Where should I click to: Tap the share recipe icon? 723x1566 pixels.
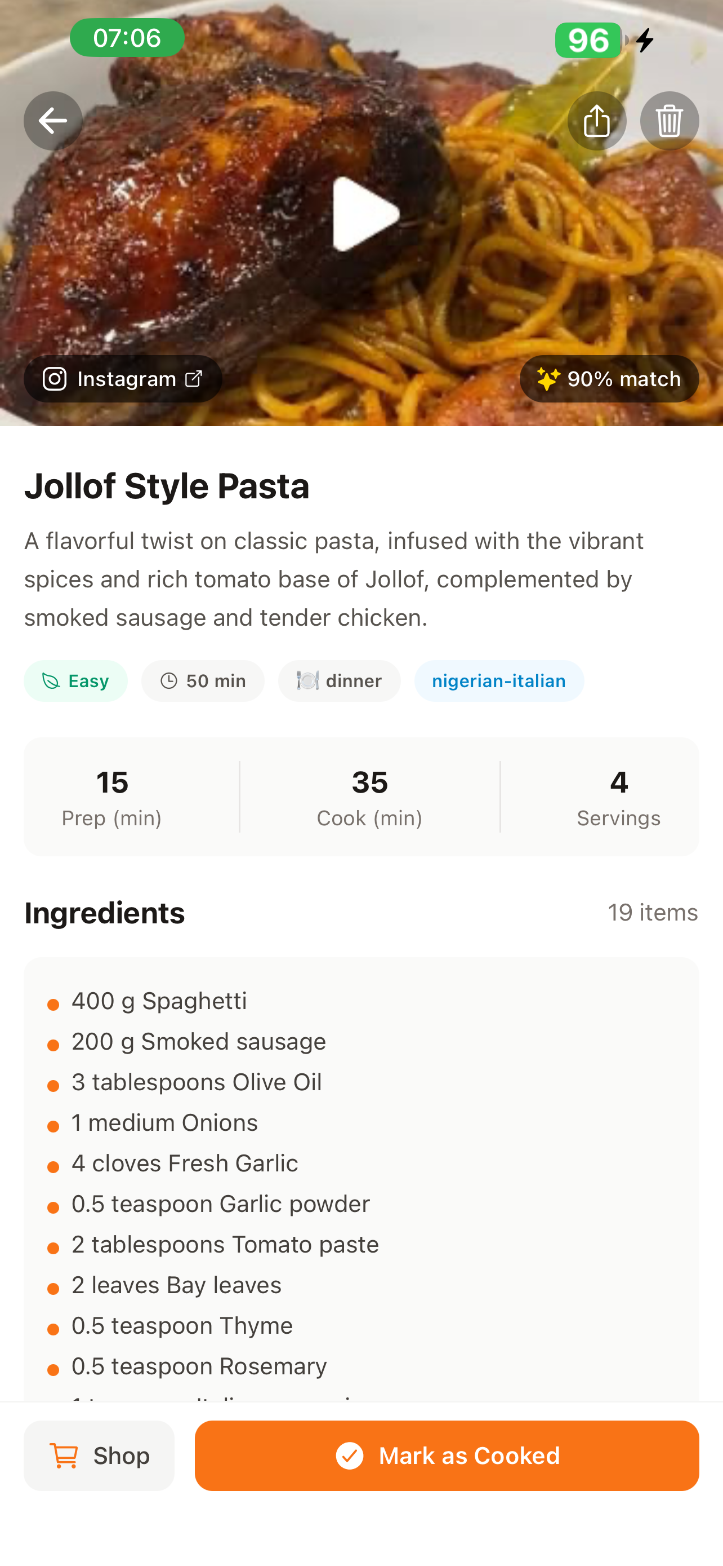click(x=597, y=121)
